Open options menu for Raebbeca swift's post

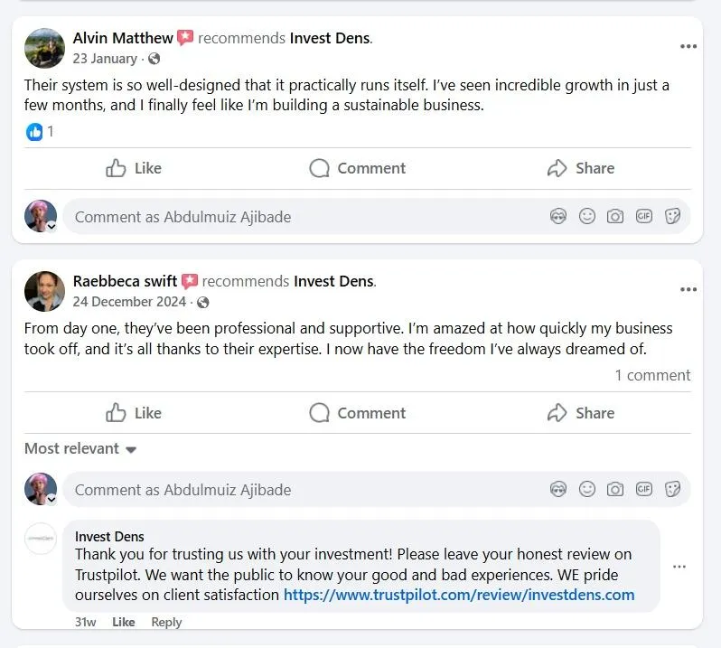point(688,289)
